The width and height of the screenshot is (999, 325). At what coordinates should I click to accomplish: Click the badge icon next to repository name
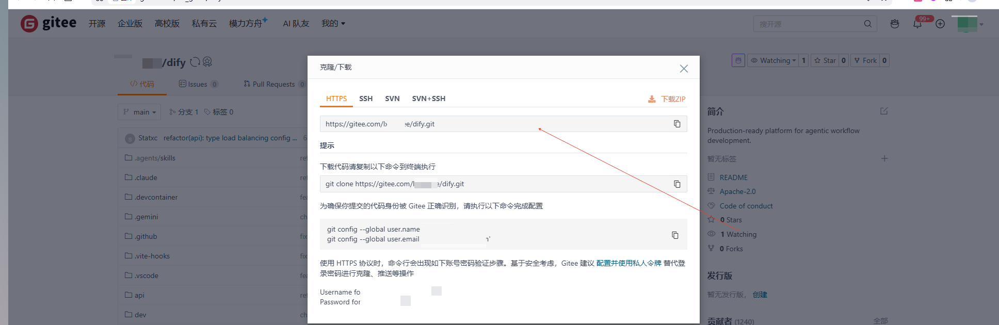click(207, 62)
